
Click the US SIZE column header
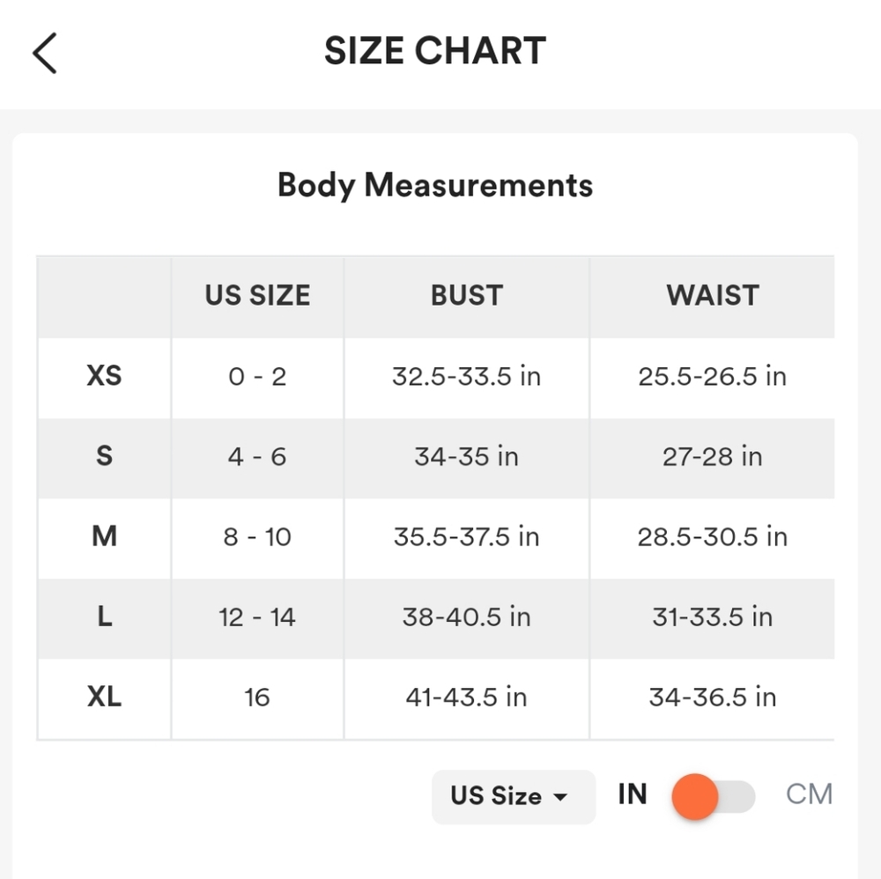(x=257, y=296)
